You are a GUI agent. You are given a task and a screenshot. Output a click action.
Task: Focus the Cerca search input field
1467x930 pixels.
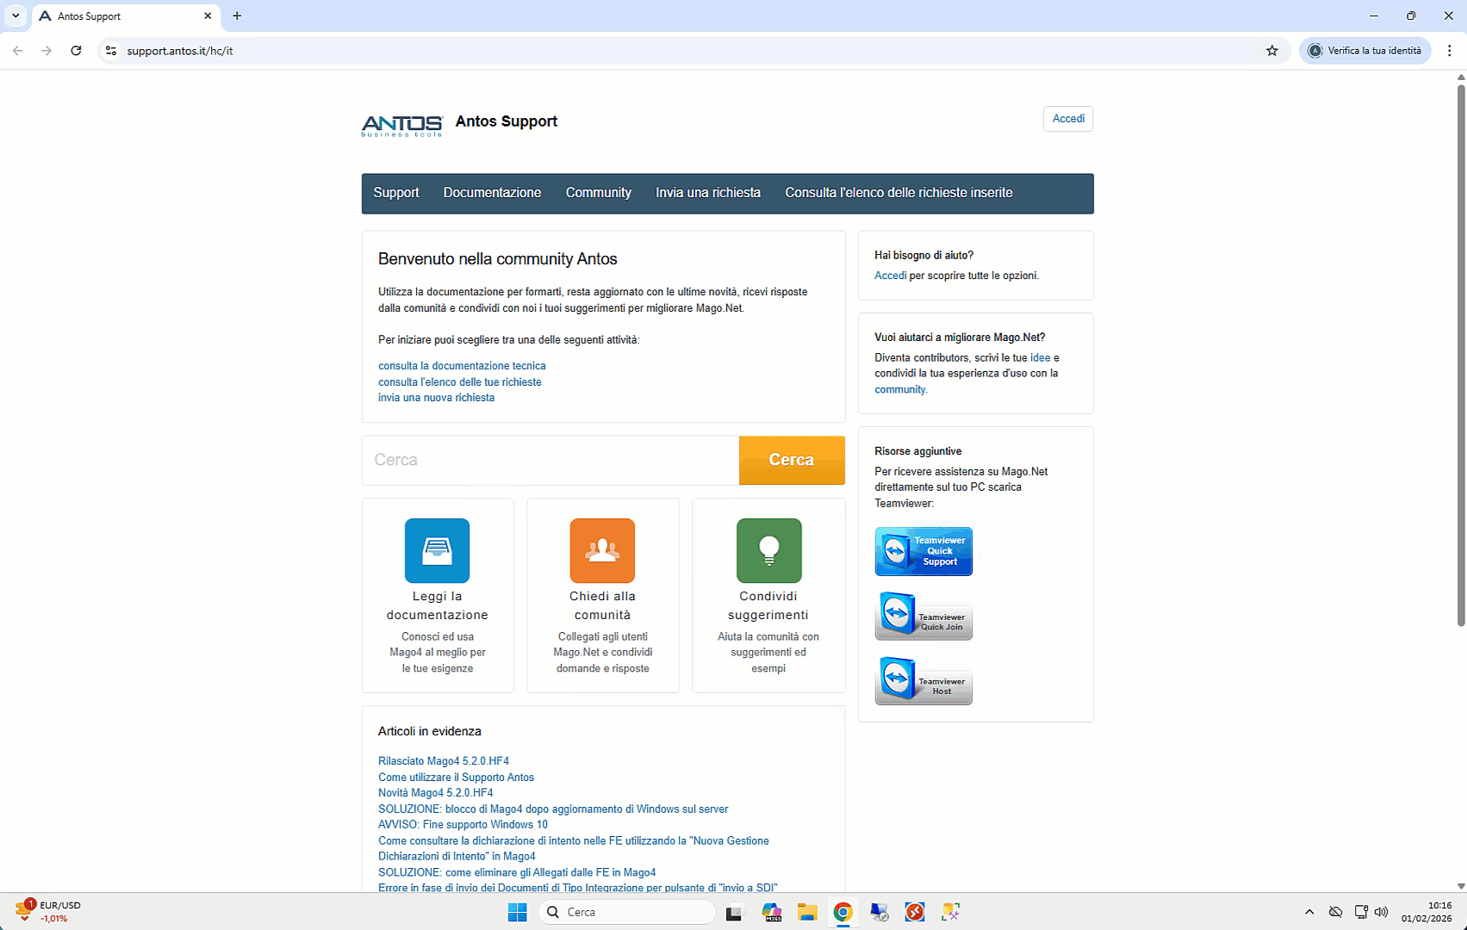(550, 460)
